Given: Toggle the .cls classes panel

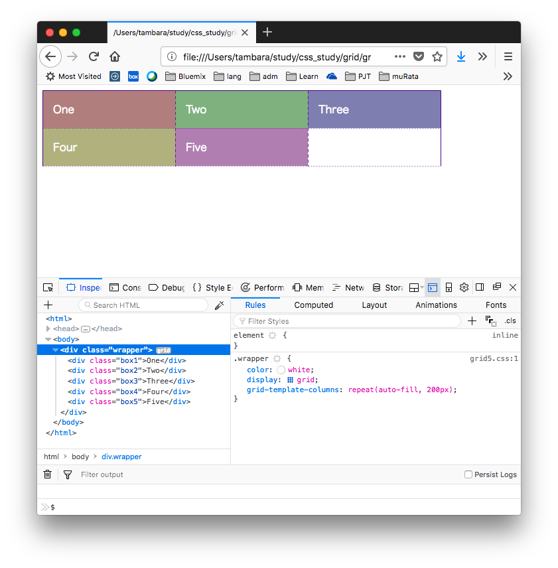Looking at the screenshot, I should [510, 321].
